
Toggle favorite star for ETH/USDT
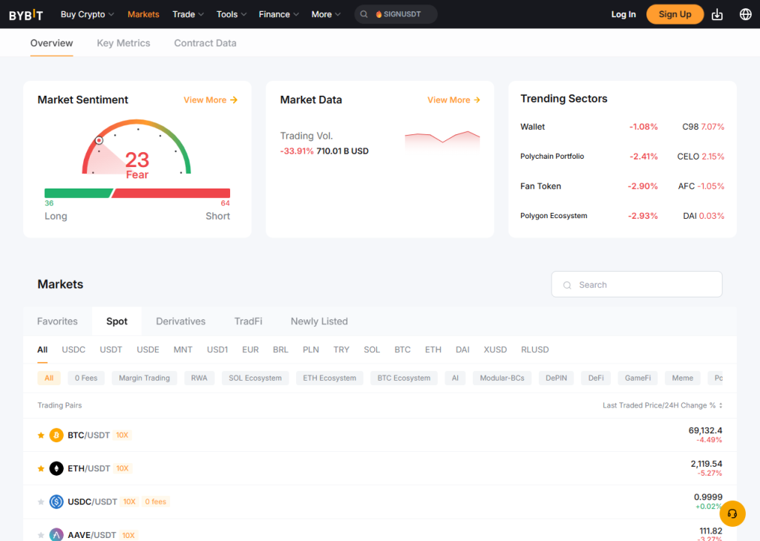coord(41,469)
